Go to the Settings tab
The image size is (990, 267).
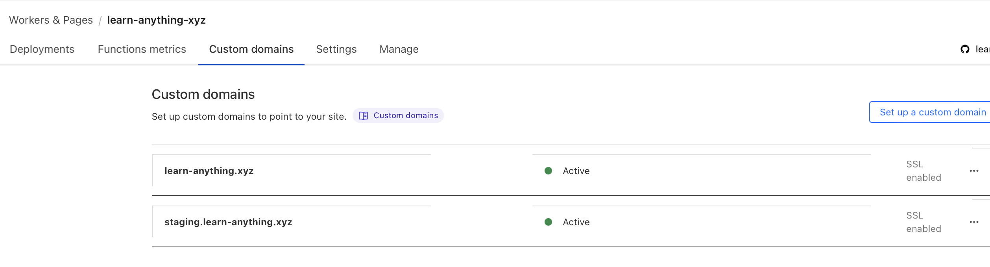pyautogui.click(x=336, y=49)
